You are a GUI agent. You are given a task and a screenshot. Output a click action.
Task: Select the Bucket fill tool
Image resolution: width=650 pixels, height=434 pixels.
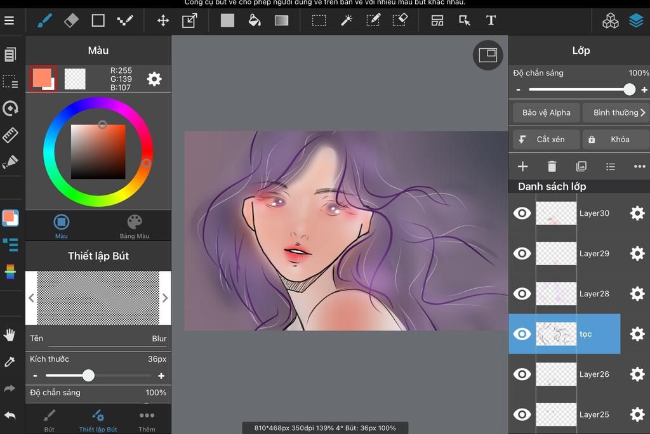tap(255, 20)
